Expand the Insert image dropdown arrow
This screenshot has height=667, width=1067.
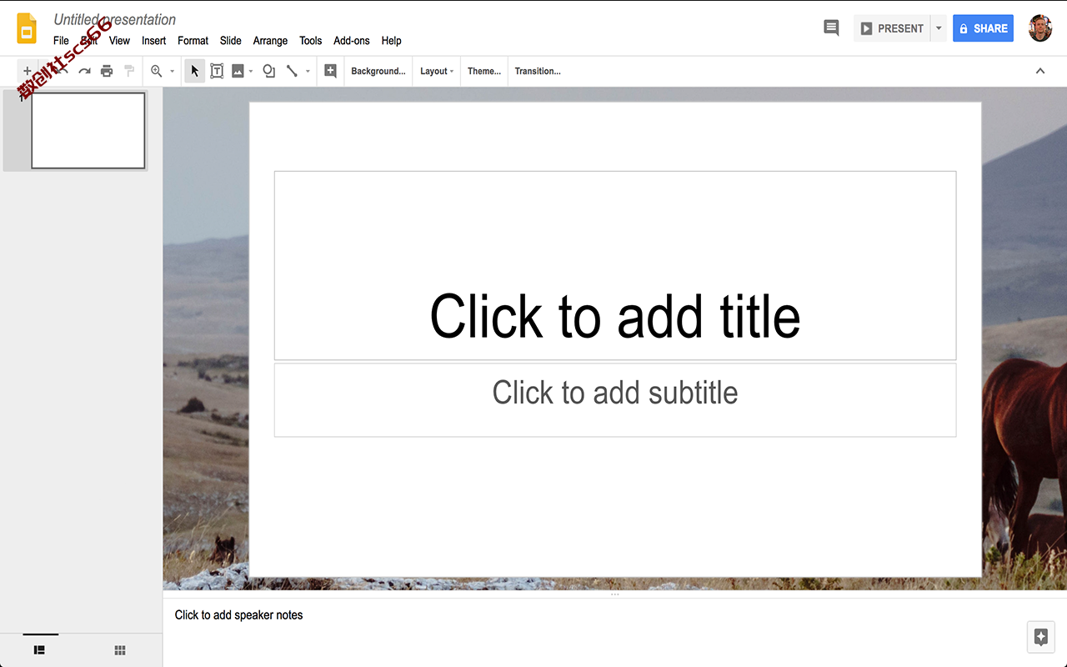[251, 71]
